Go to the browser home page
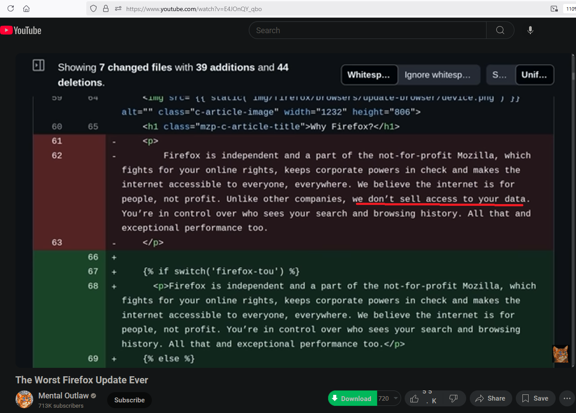The image size is (576, 413). pyautogui.click(x=26, y=8)
